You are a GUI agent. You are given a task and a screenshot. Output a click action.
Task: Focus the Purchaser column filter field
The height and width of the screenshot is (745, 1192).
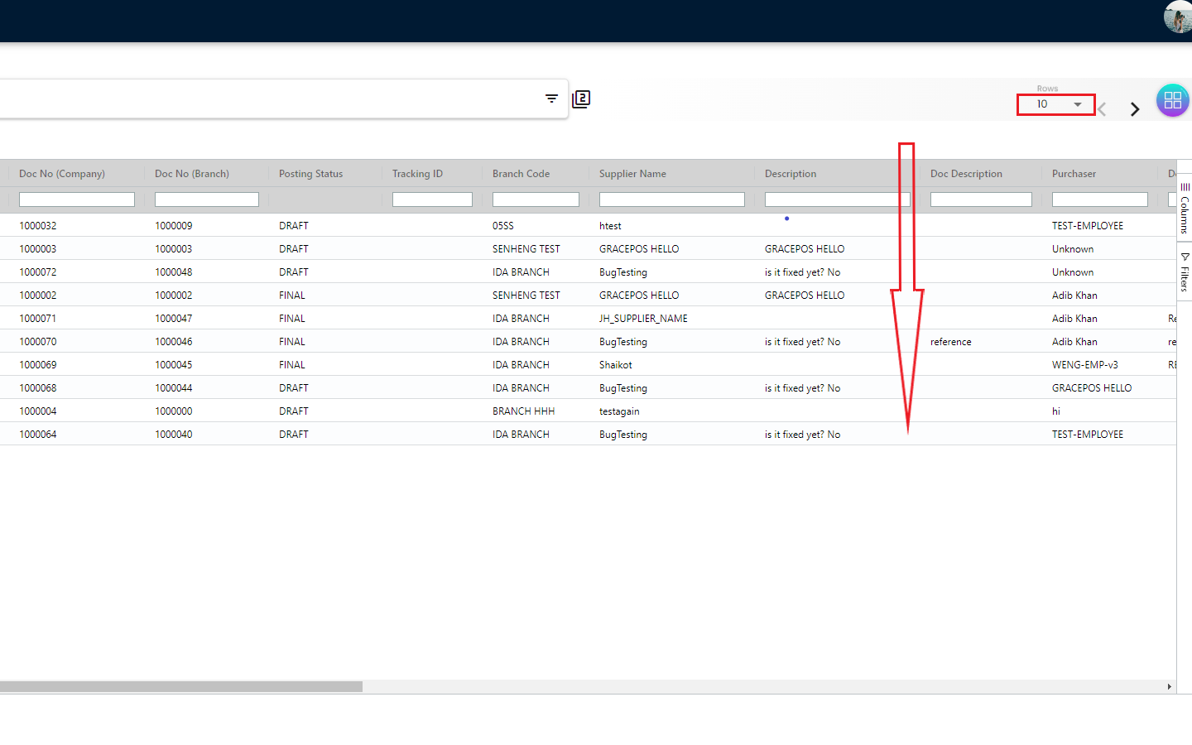1099,199
